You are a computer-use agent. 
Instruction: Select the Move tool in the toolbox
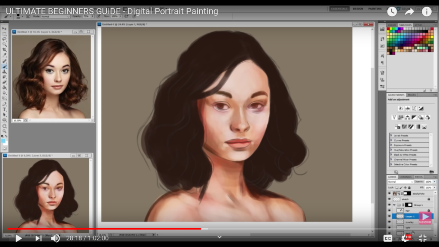(x=4, y=29)
